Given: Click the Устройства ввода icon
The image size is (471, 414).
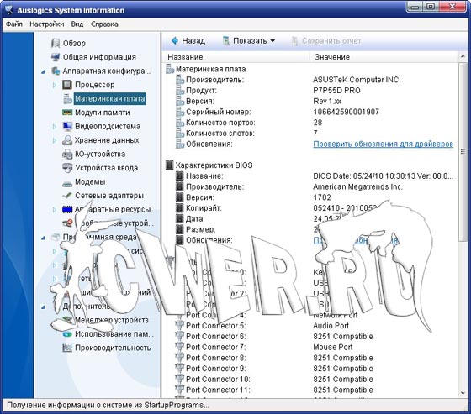Looking at the screenshot, I should (67, 168).
